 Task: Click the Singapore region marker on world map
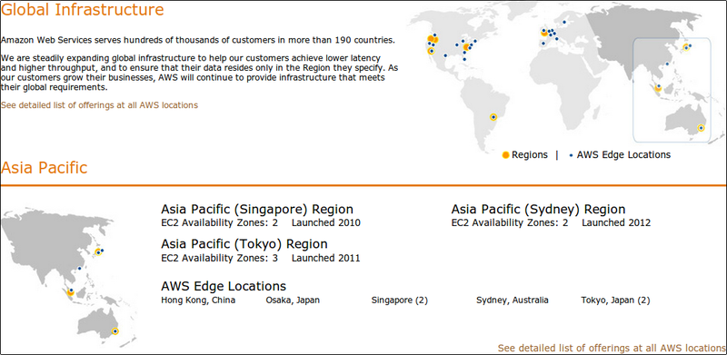pyautogui.click(x=657, y=87)
